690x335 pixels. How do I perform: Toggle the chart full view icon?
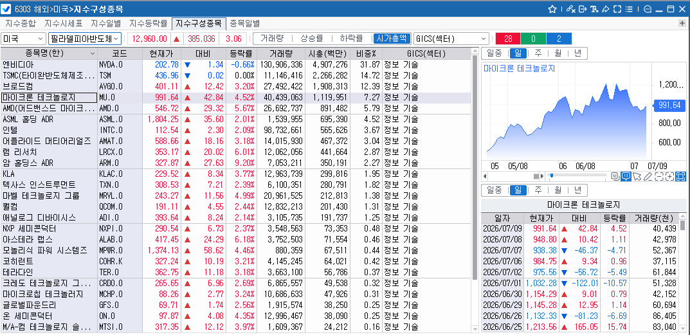[681, 177]
